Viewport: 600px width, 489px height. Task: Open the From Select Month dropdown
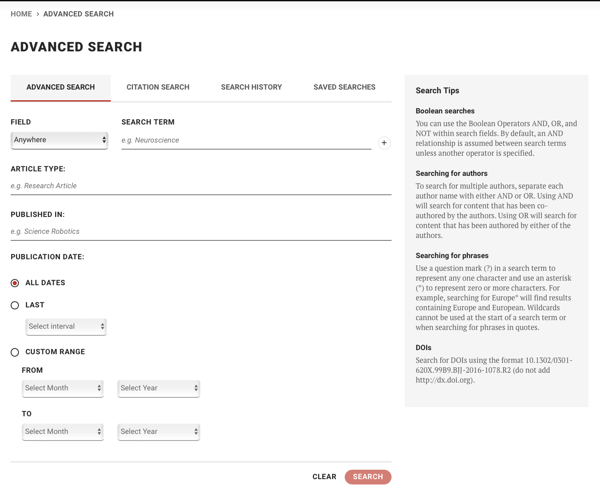pos(63,388)
